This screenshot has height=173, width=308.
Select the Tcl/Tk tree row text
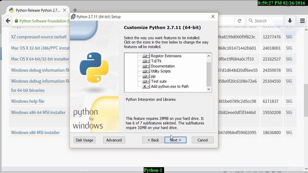(x=156, y=61)
